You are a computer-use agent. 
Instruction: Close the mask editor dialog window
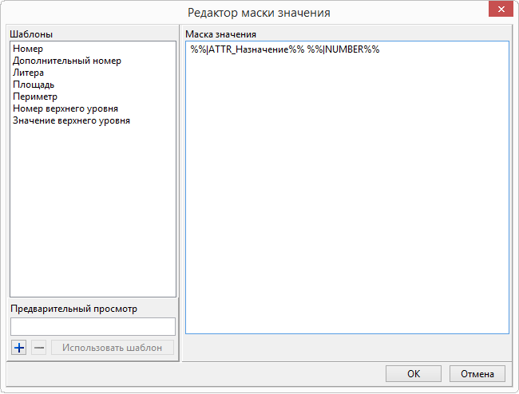tap(499, 10)
